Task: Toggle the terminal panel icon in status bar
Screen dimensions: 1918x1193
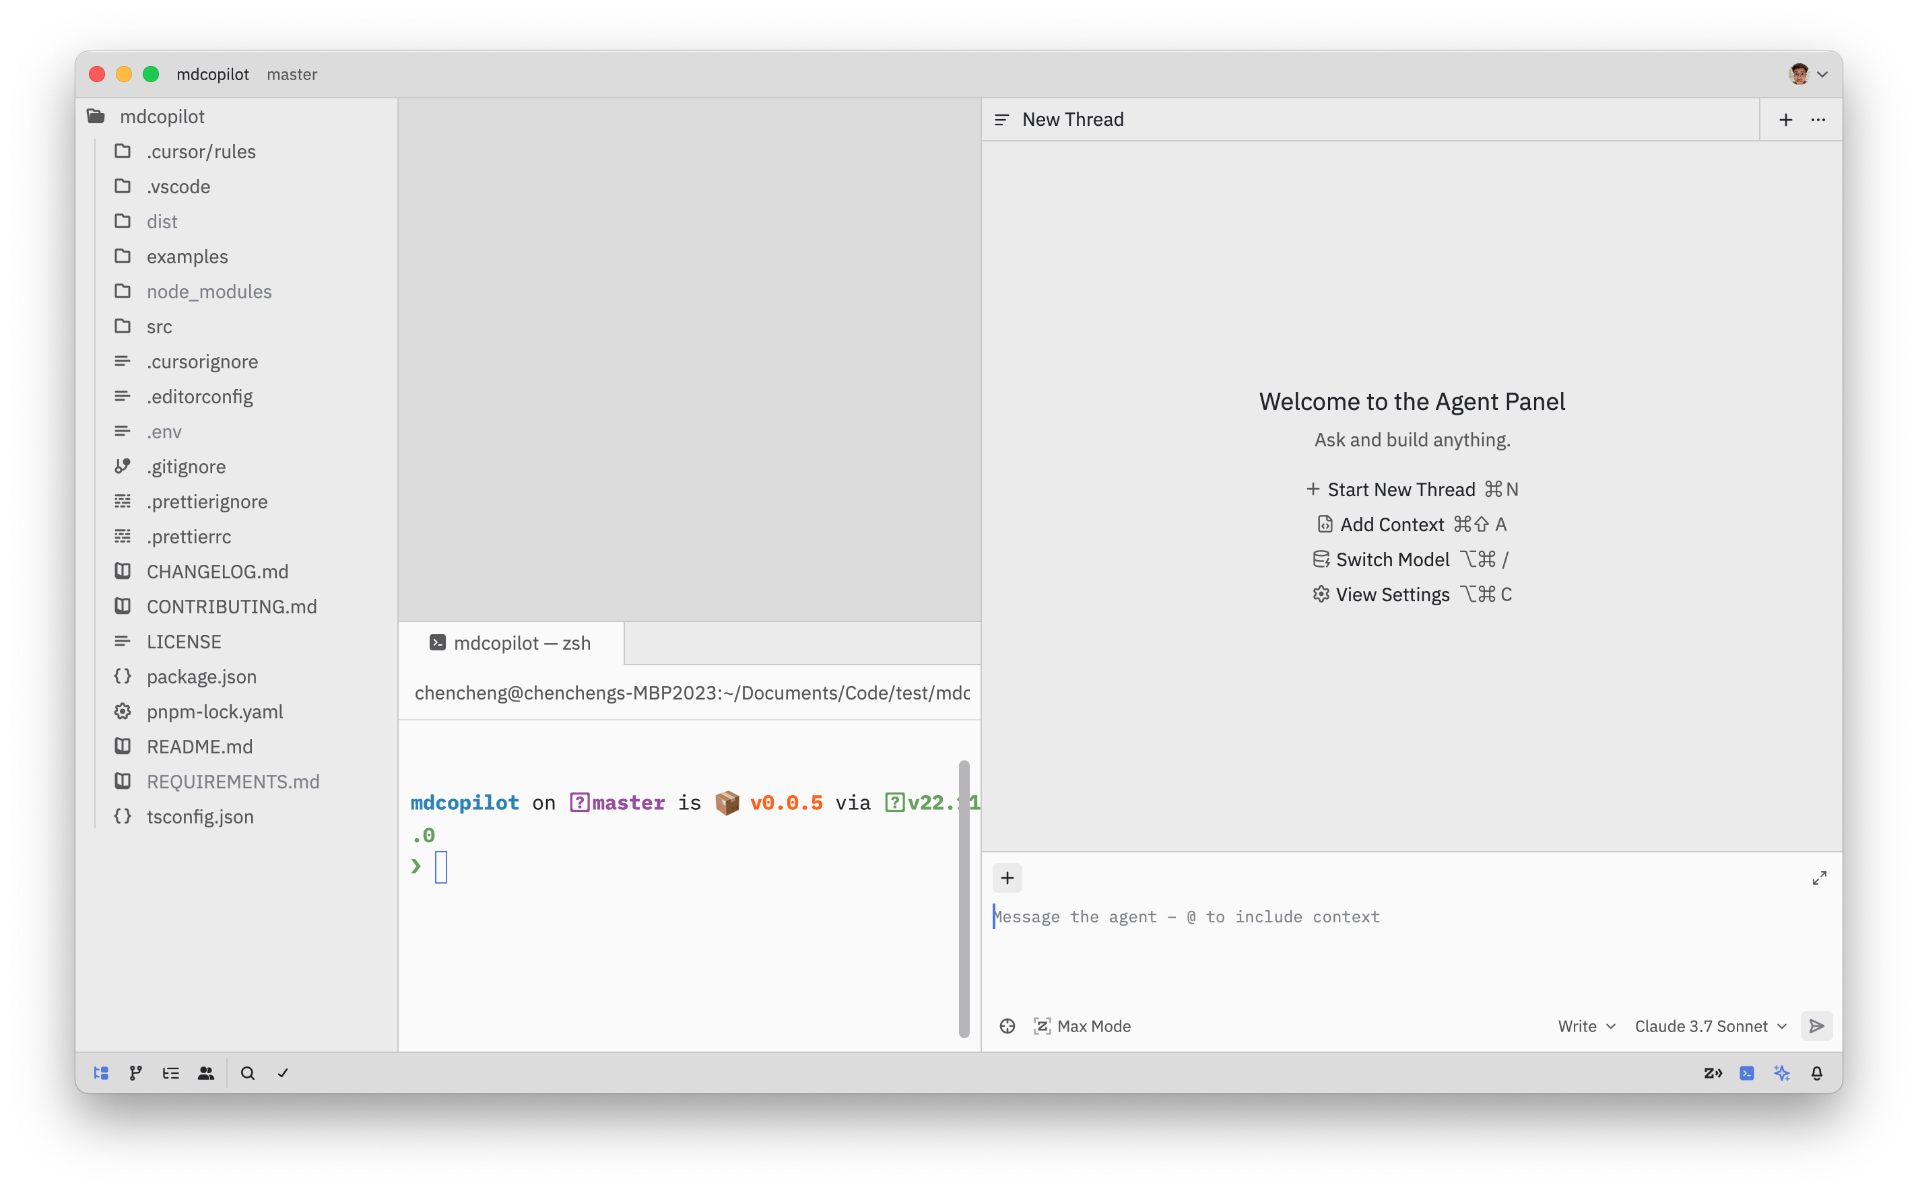Action: pyautogui.click(x=1747, y=1073)
